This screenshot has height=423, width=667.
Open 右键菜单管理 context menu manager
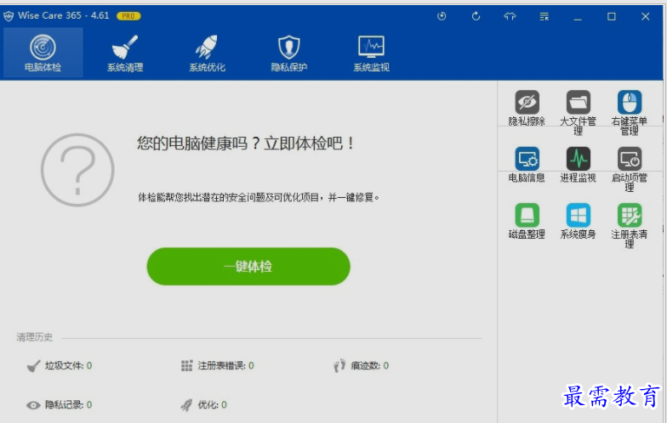pos(630,112)
